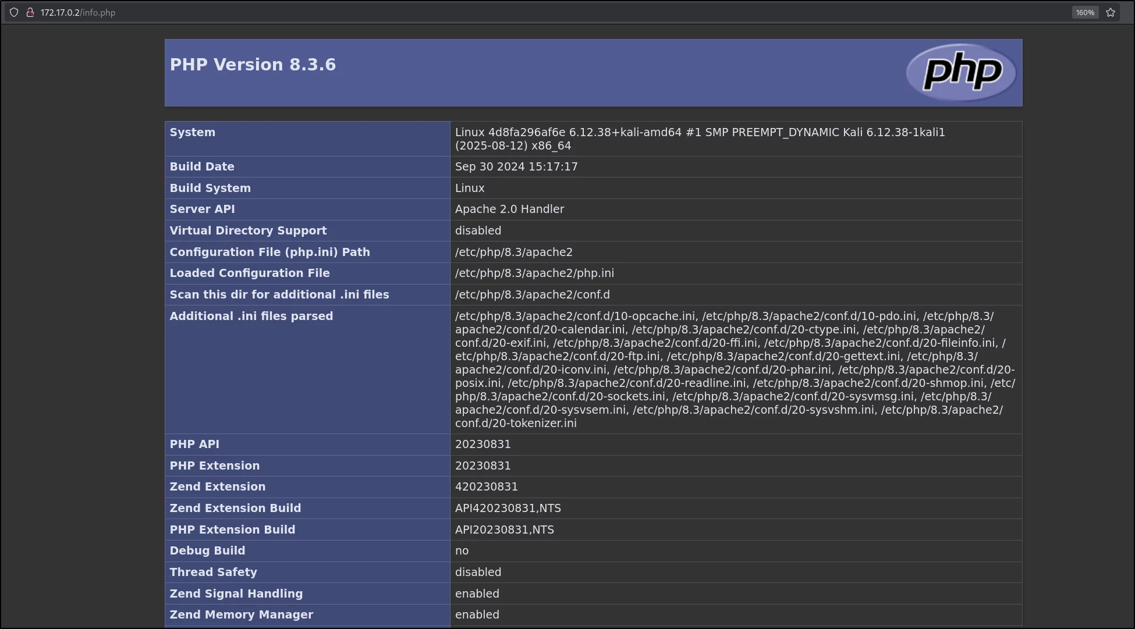This screenshot has height=629, width=1135.
Task: Click 'Zend Signal Handling' label
Action: pyautogui.click(x=236, y=594)
